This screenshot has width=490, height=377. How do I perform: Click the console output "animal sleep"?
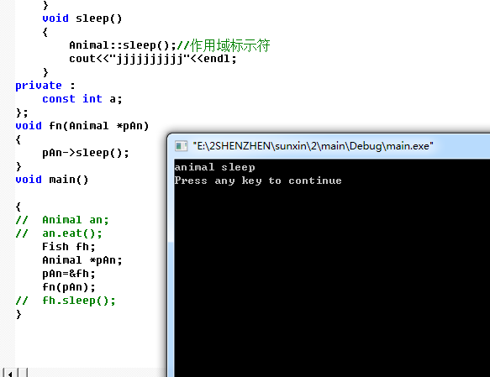214,167
